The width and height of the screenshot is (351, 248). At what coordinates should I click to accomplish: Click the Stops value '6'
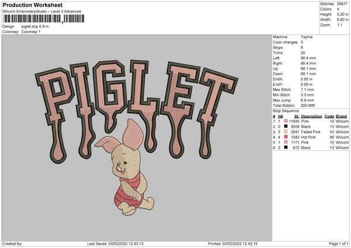pyautogui.click(x=302, y=47)
